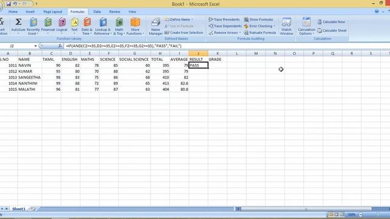Toggle Show Formulas
This screenshot has width=390, height=219.
click(x=258, y=19)
